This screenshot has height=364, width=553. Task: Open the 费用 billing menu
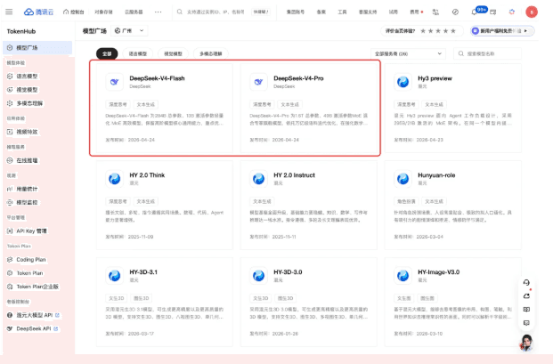point(415,12)
